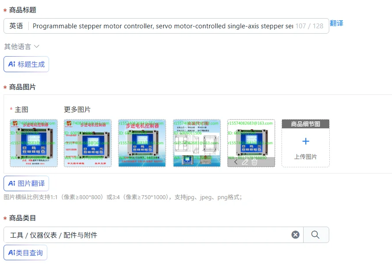Image resolution: width=392 pixels, height=266 pixels.
Task: Click the 商品标题 section heading
Action: click(23, 10)
